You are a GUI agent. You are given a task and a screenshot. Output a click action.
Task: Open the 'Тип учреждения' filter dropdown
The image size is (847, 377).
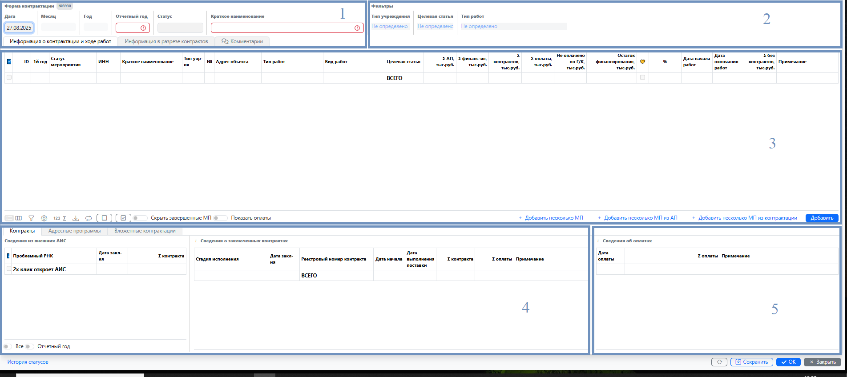click(x=390, y=26)
